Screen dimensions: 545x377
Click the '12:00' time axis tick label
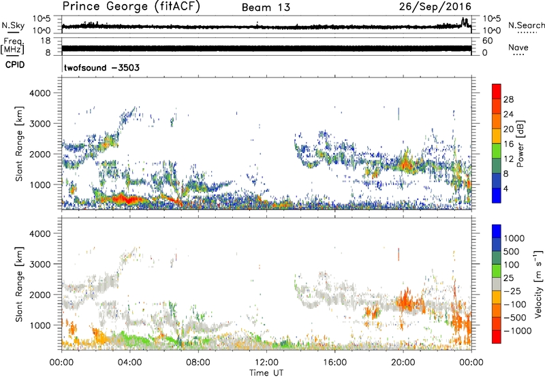tap(266, 363)
